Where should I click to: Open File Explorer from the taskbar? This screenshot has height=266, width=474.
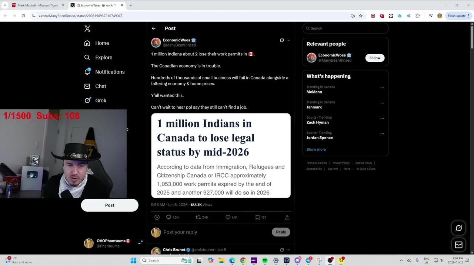point(221,260)
